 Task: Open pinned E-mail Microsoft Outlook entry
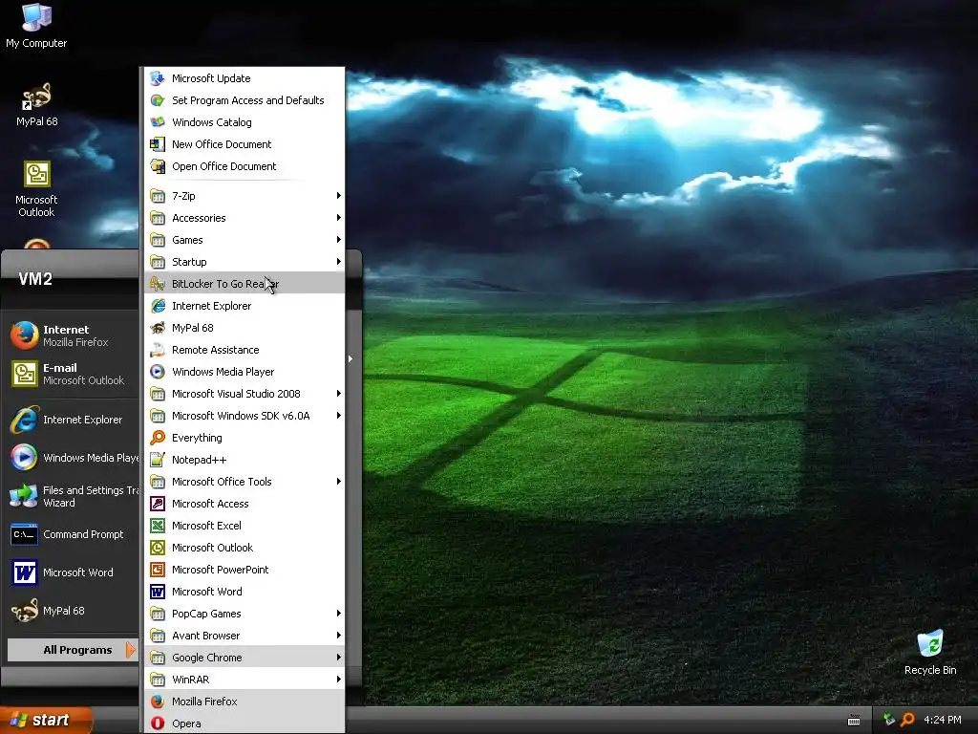(x=74, y=374)
